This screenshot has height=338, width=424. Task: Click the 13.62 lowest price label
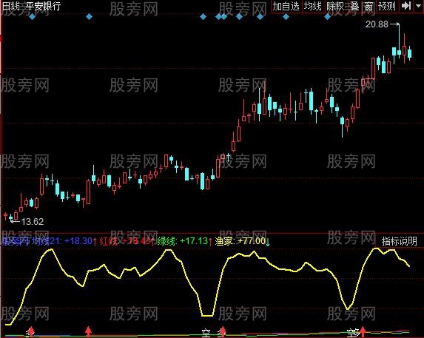[x=32, y=222]
